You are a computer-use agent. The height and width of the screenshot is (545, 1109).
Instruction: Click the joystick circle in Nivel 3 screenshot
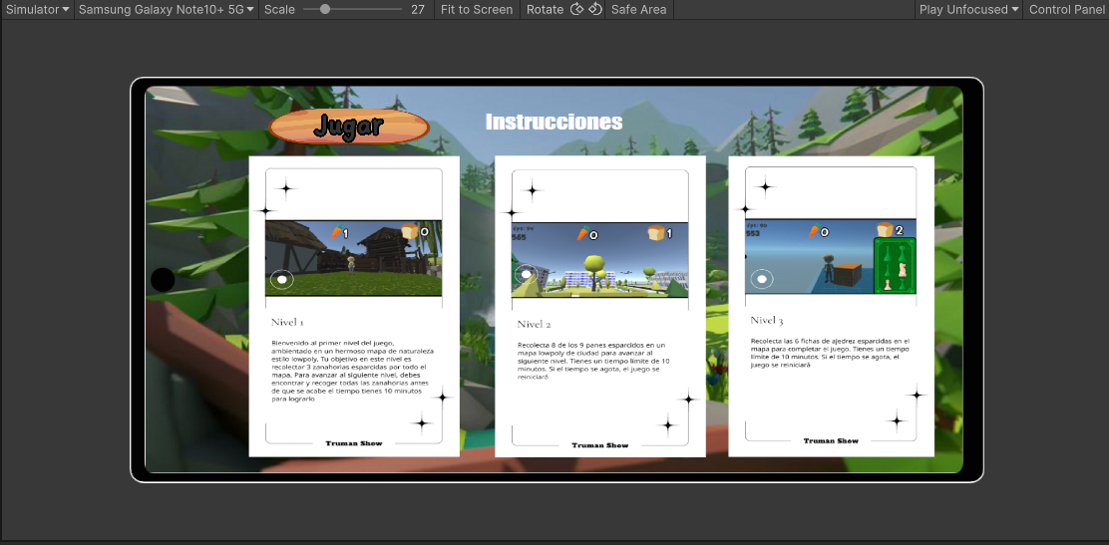click(x=762, y=279)
